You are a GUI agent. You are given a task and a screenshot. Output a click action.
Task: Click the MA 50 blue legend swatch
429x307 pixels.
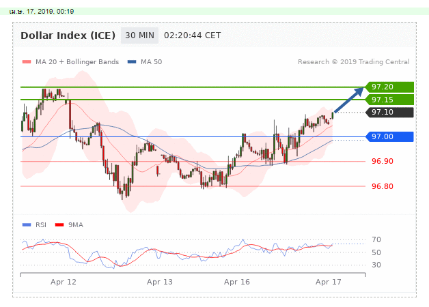(x=132, y=62)
